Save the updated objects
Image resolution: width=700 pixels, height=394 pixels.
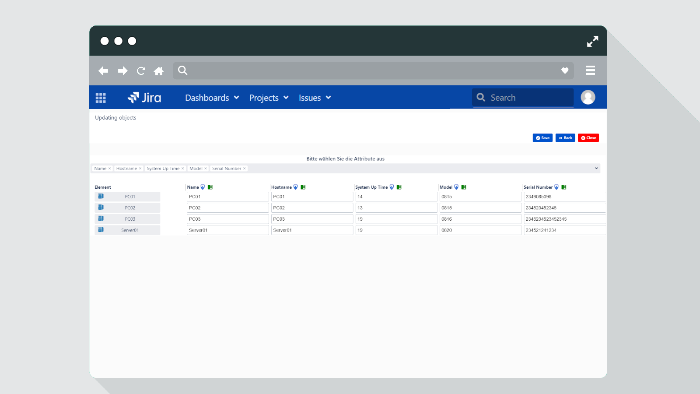542,138
